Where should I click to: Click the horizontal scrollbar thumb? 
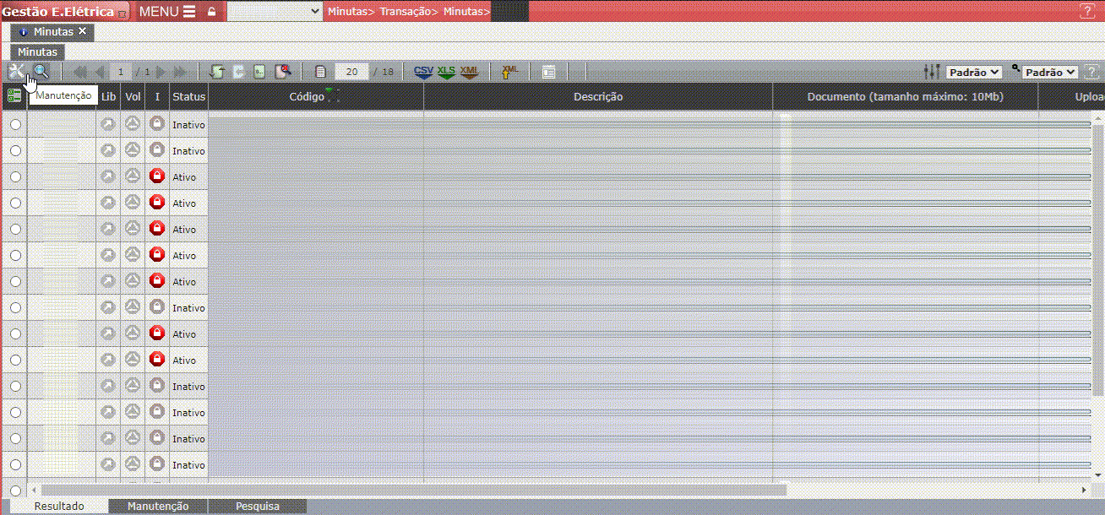tap(413, 490)
